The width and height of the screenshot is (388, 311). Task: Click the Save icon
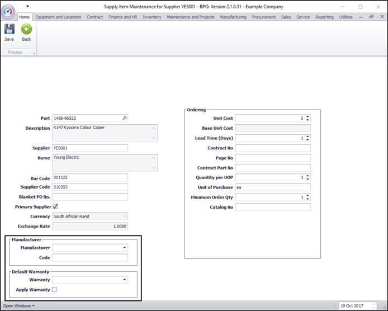10,29
